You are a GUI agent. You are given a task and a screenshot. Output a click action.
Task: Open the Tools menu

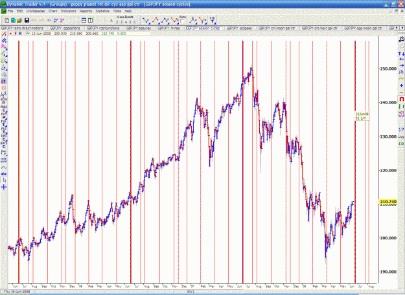coord(117,11)
